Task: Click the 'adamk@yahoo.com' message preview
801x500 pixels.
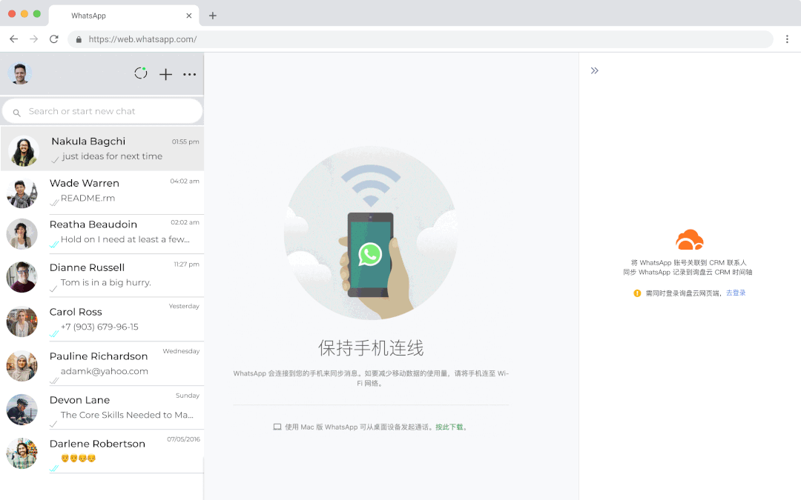Action: (x=105, y=371)
